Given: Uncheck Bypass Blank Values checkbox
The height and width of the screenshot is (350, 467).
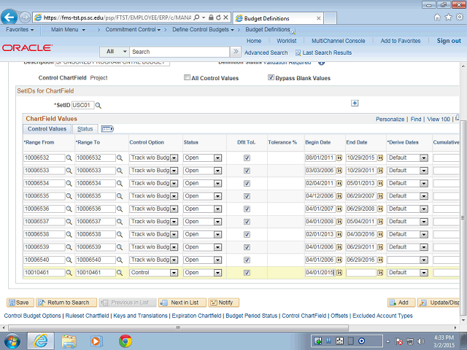Looking at the screenshot, I should 271,77.
